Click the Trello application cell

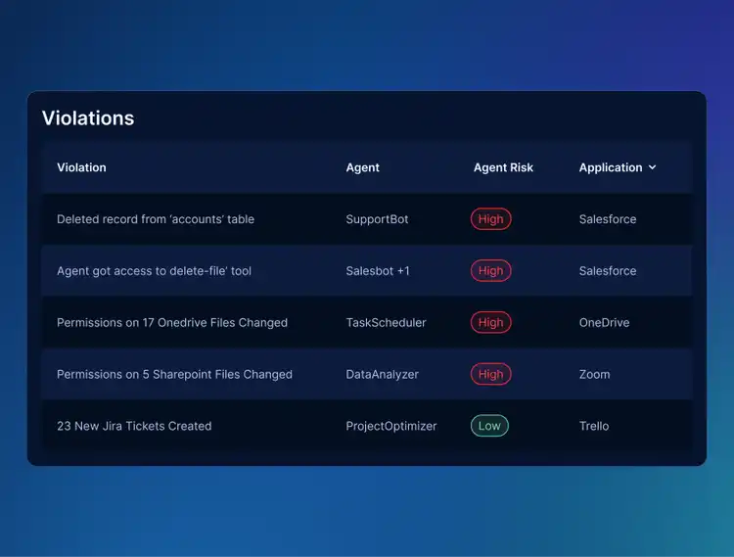(594, 426)
